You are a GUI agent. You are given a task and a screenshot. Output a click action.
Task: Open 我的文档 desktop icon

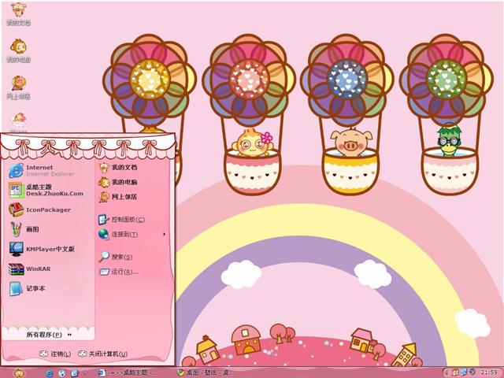coord(19,14)
